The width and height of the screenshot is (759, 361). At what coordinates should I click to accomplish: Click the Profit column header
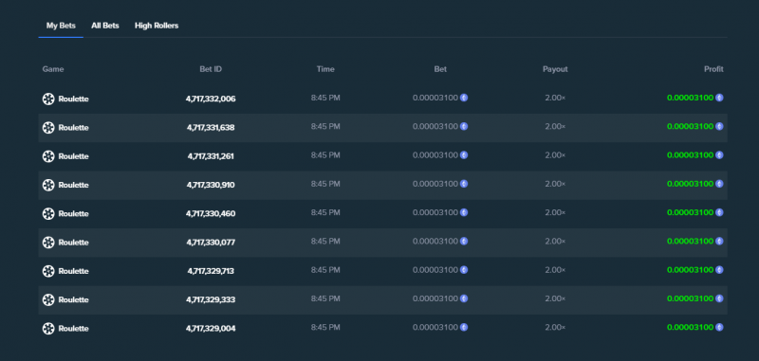(x=713, y=69)
